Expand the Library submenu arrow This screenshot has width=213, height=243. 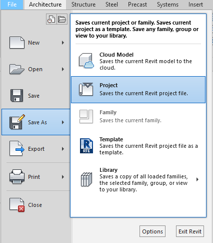coord(197,179)
